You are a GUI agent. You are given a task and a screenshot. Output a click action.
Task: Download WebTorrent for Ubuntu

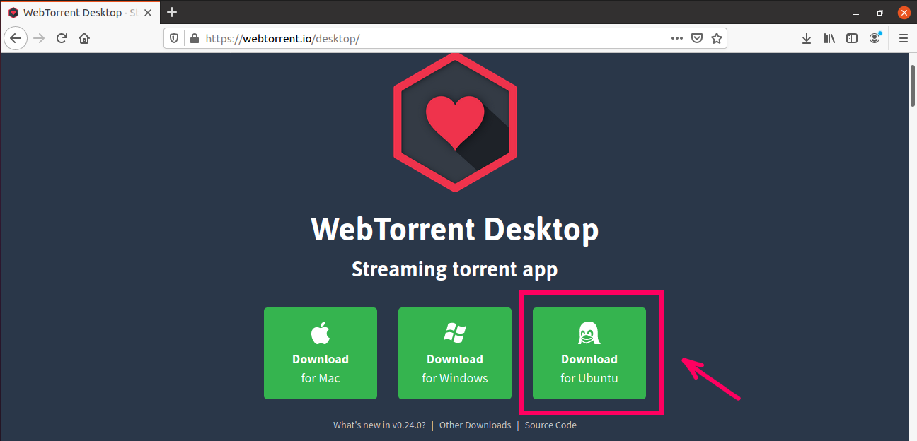coord(589,353)
